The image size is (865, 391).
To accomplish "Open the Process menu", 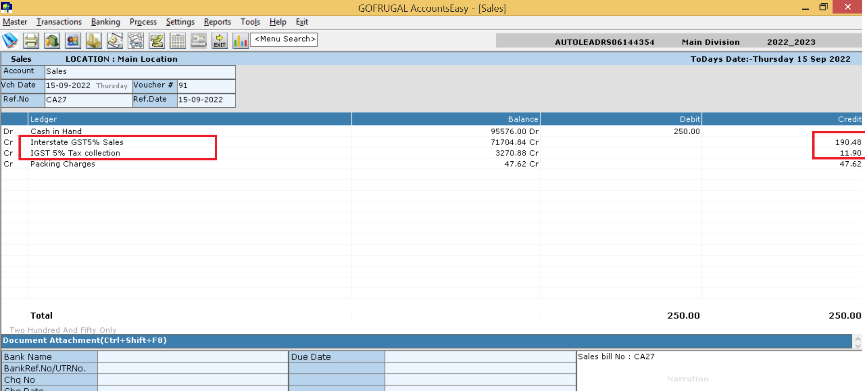I will pos(143,22).
